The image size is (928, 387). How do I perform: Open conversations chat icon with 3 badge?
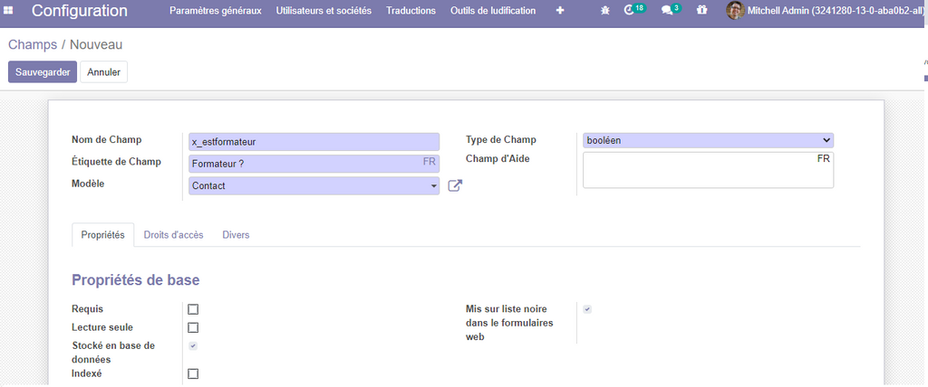pyautogui.click(x=667, y=11)
